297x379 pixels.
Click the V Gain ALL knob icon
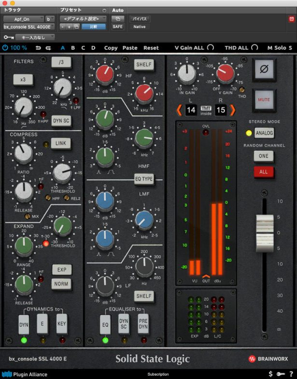(211, 47)
